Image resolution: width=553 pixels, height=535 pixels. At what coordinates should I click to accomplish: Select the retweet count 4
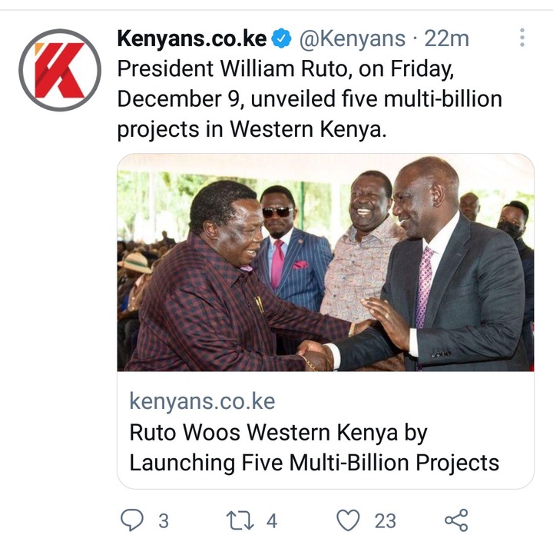pos(272,521)
